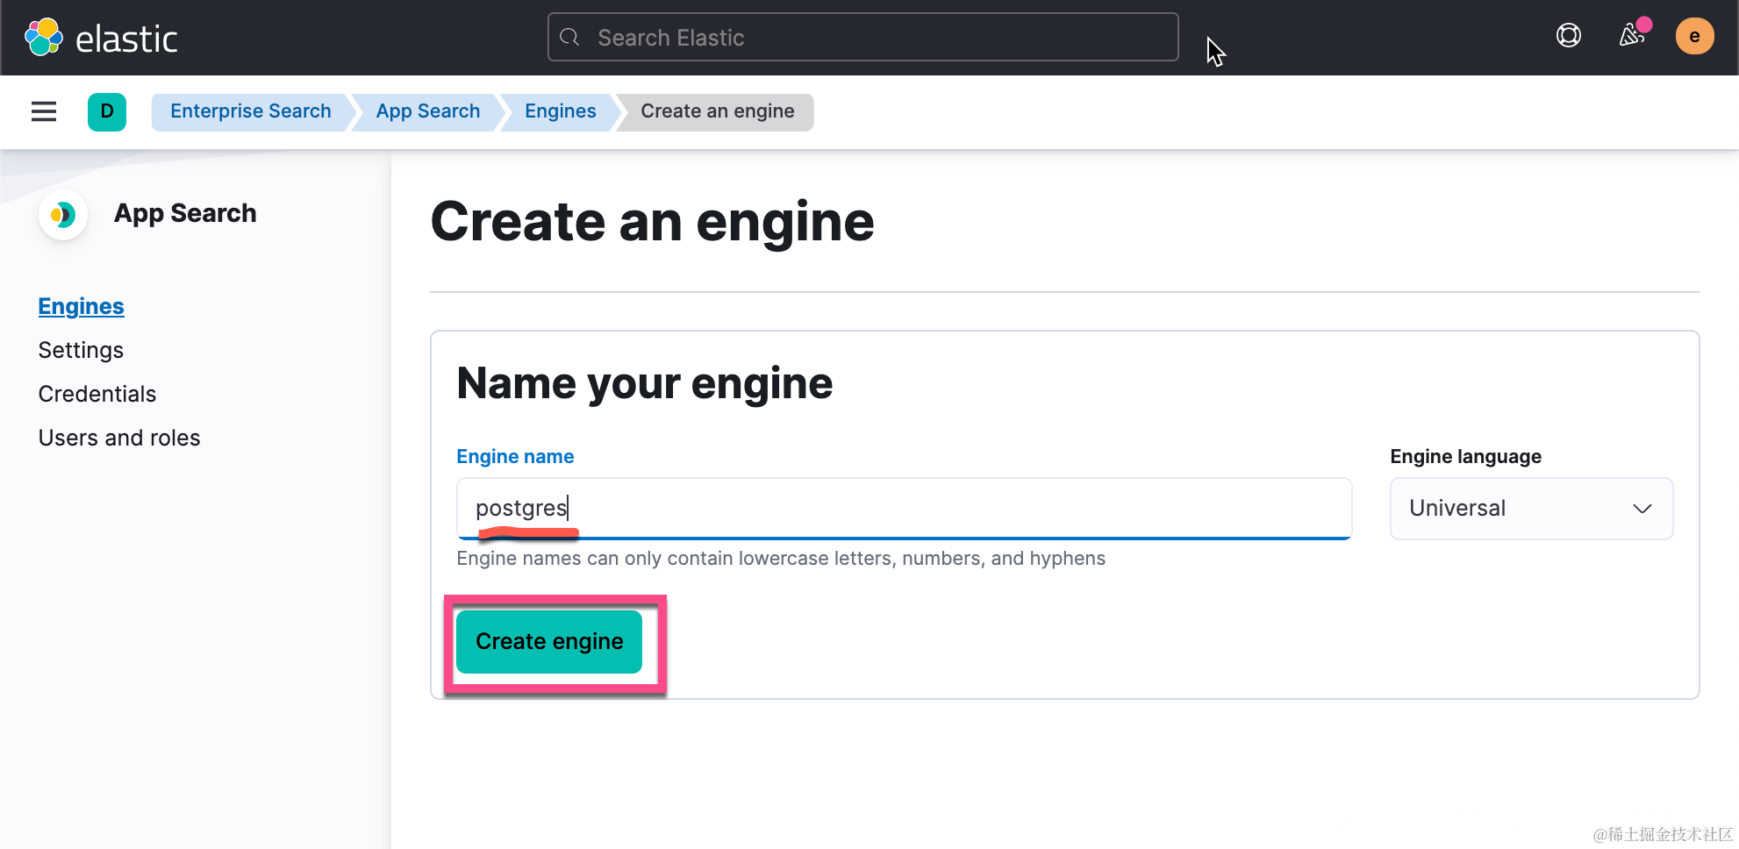
Task: Select Engines in the sidebar
Action: point(81,306)
